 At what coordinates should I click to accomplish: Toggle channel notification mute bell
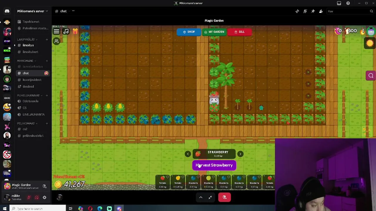point(305,11)
